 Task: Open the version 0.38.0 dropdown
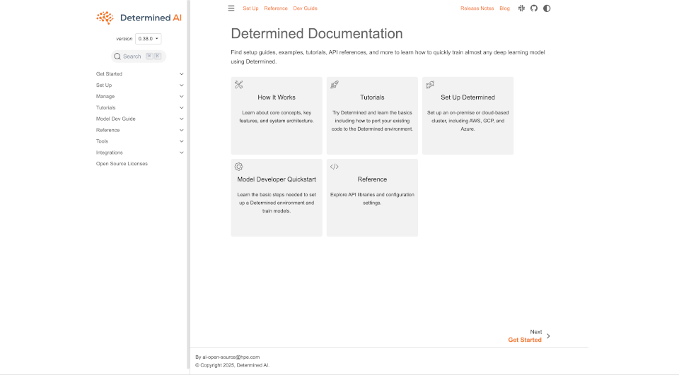(x=149, y=39)
